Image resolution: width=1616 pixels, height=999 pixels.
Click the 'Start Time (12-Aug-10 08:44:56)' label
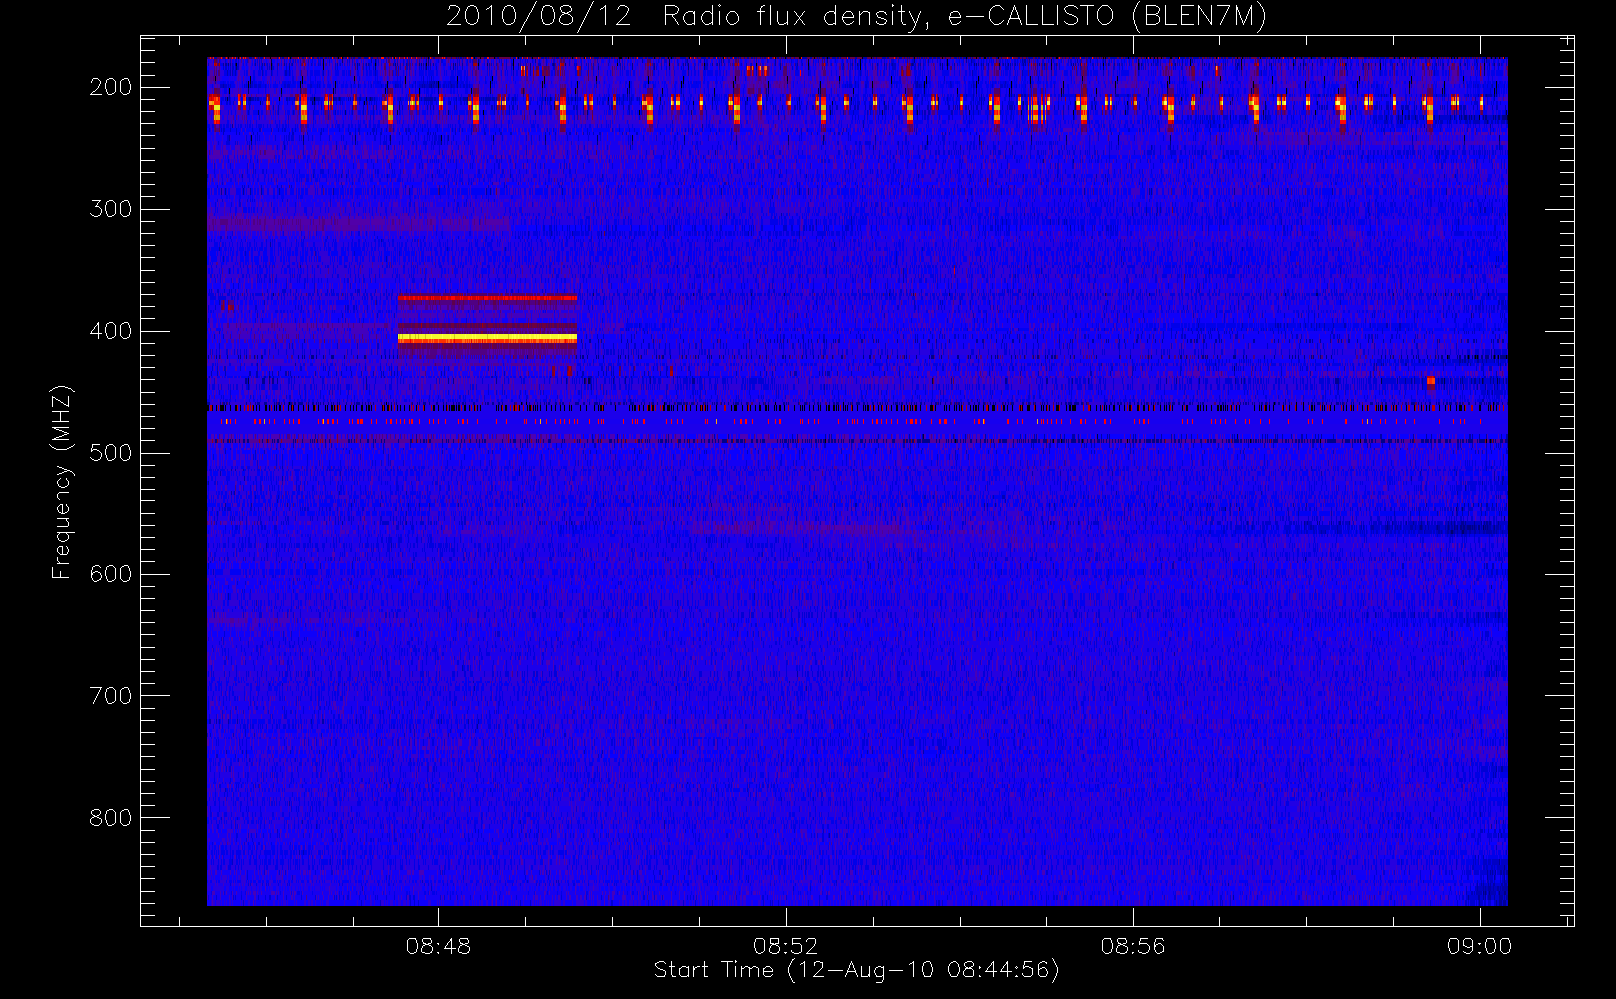[856, 970]
